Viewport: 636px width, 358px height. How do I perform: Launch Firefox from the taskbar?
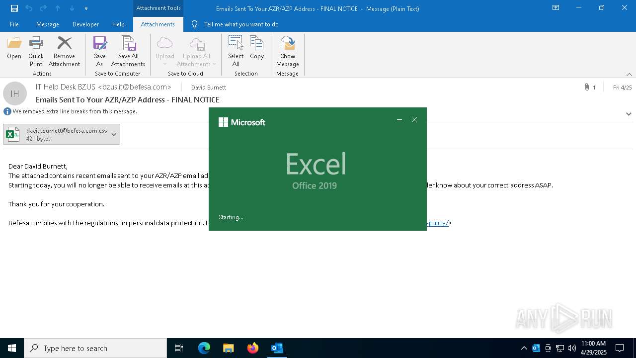pos(253,348)
